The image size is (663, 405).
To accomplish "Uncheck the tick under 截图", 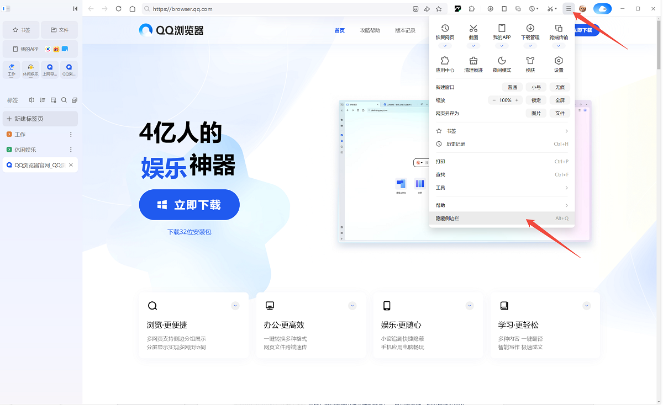I will 473,46.
